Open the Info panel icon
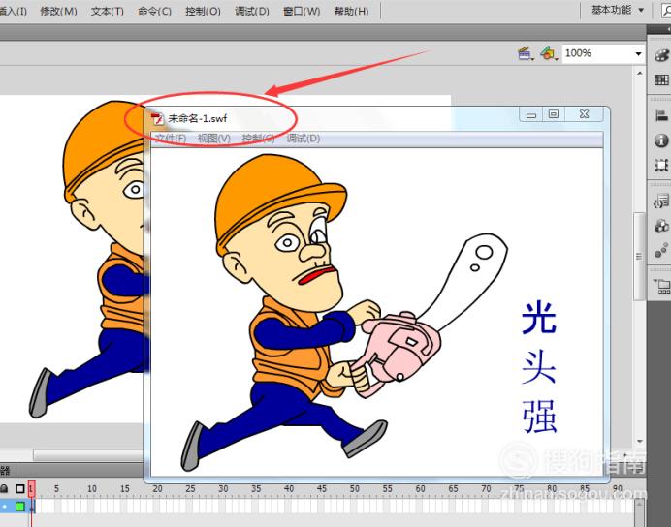The width and height of the screenshot is (671, 527). pos(661,140)
